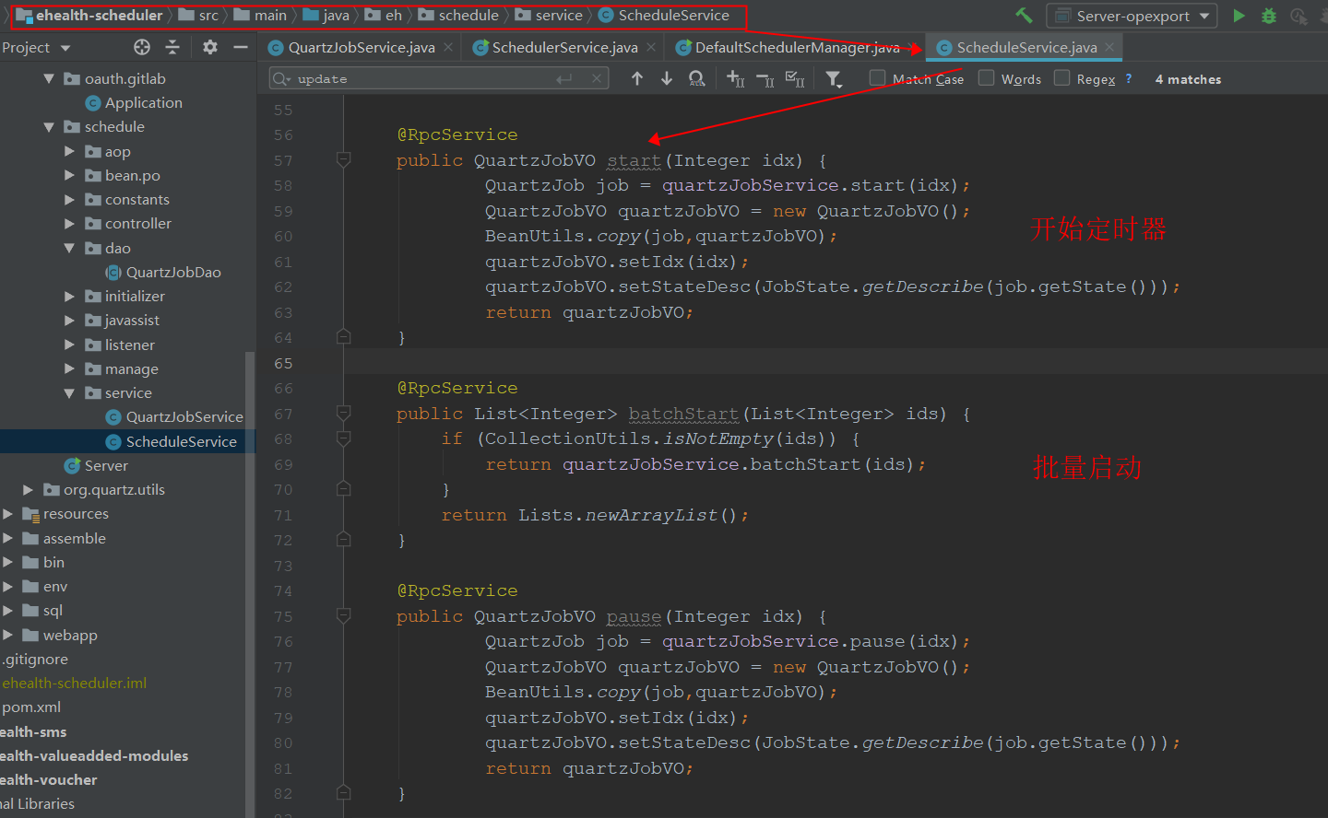The width and height of the screenshot is (1328, 818).
Task: Click the @RpcService annotation on line 56
Action: 457,134
